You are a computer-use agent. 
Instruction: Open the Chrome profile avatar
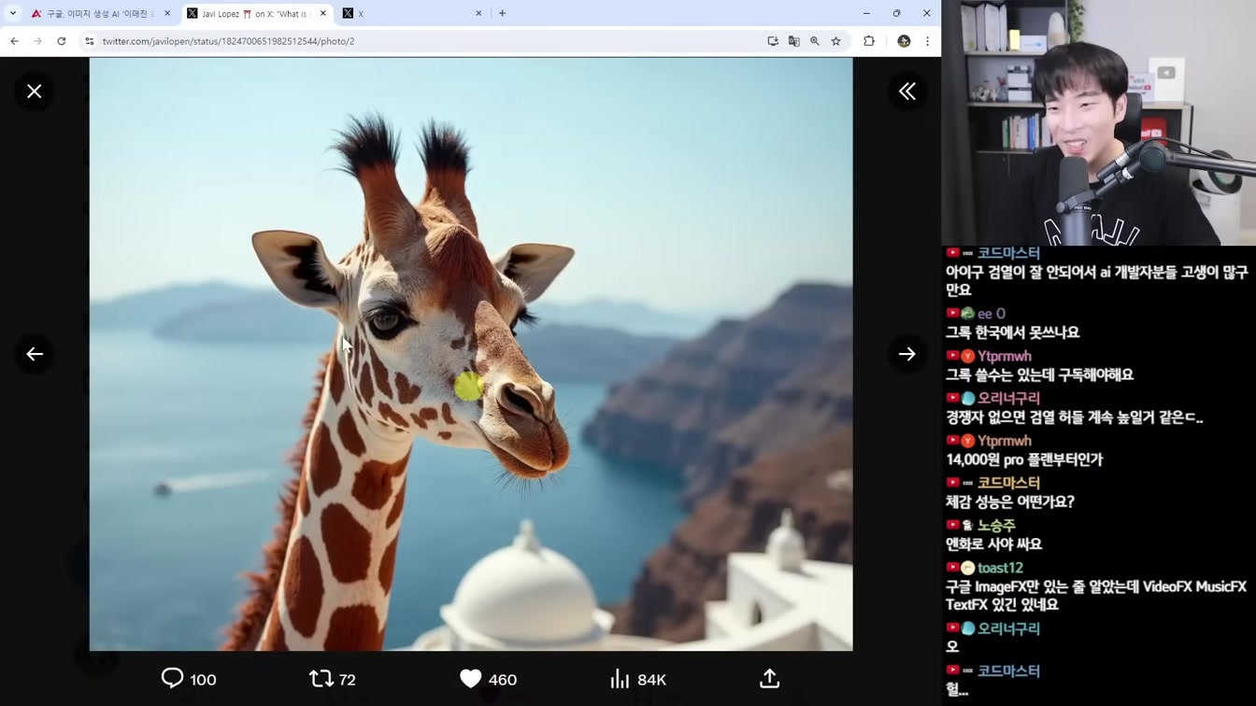904,41
